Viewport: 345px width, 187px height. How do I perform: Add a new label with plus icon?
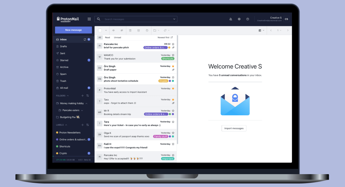point(82,125)
